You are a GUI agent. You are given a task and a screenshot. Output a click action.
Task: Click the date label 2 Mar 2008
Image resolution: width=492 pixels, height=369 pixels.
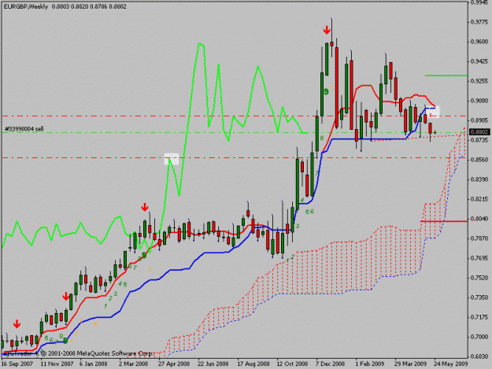133,364
